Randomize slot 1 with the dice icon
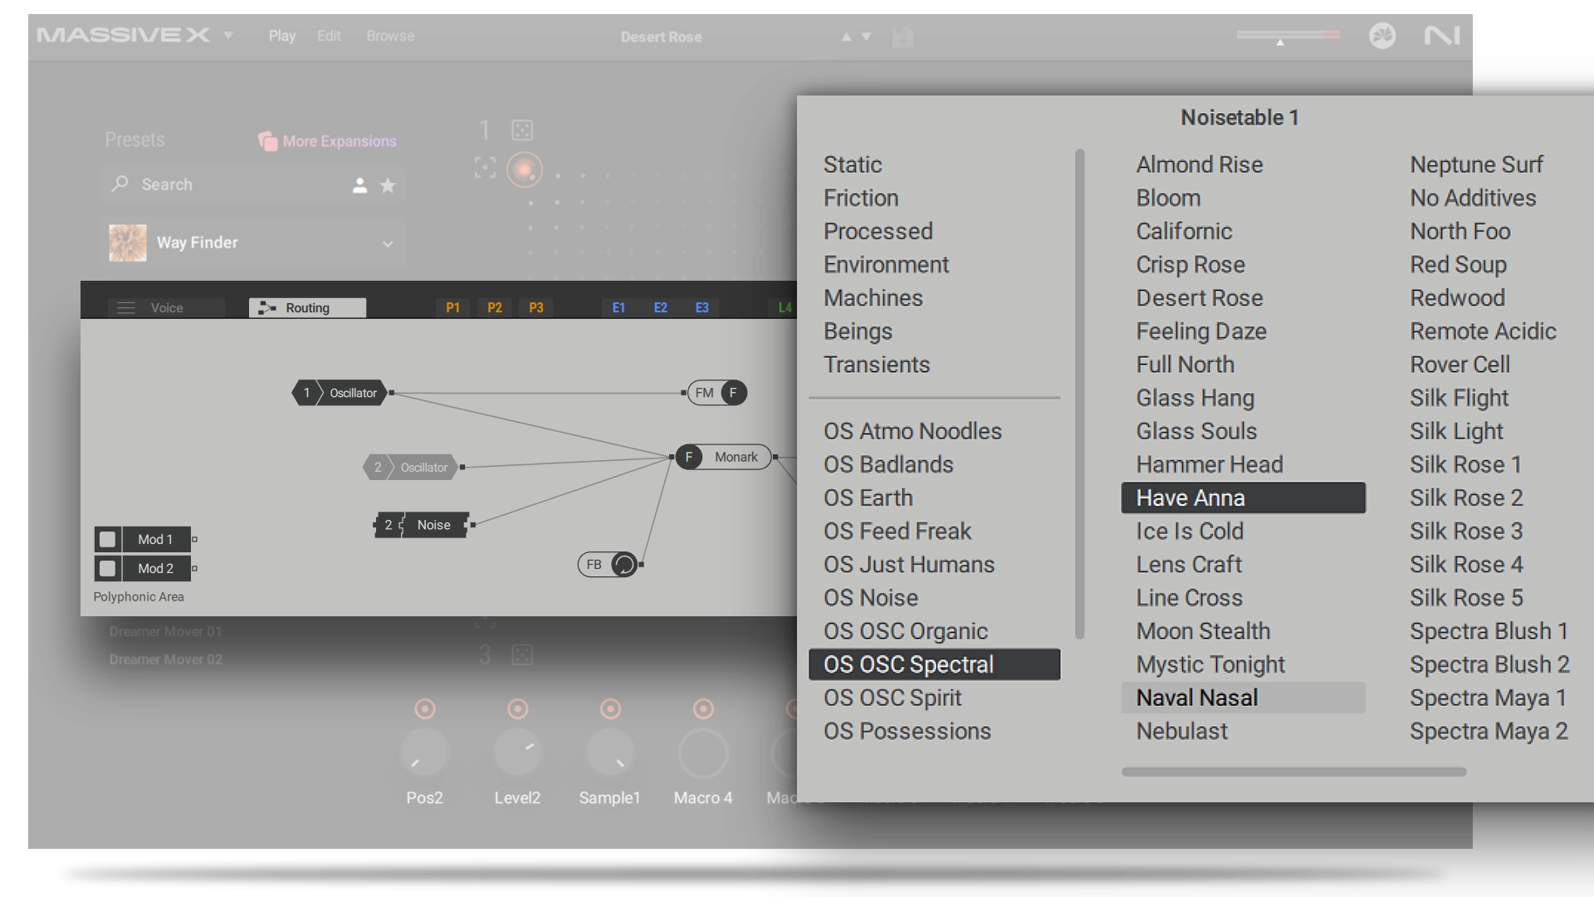Screen dimensions: 1594x897 click(x=522, y=130)
